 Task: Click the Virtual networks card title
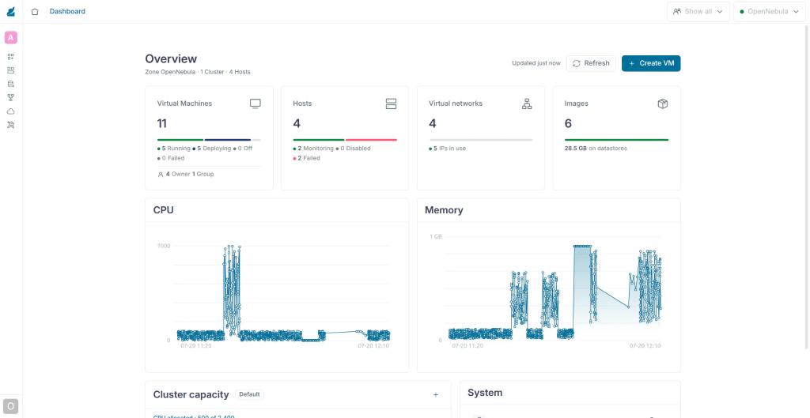click(x=456, y=104)
